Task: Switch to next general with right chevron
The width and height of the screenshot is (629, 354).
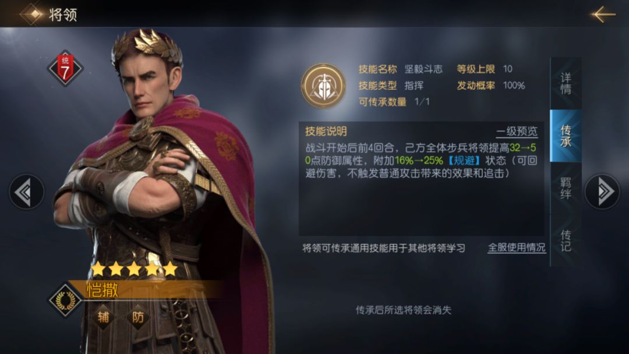Action: tap(602, 192)
